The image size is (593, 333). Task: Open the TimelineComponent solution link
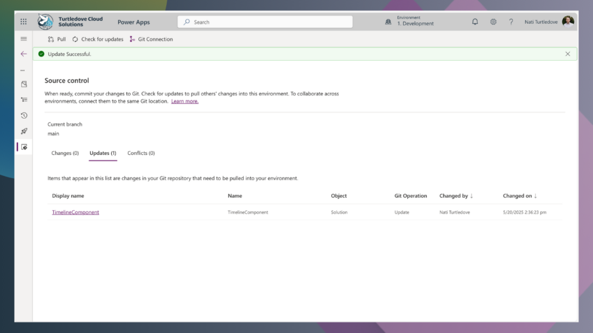[75, 212]
